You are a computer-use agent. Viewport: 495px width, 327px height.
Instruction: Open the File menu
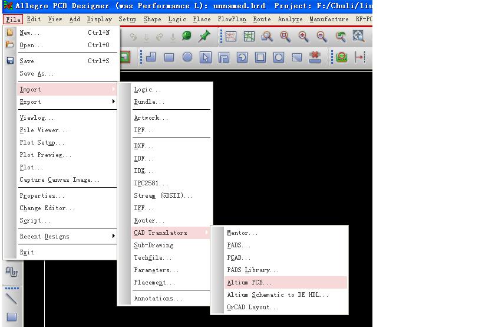(x=13, y=19)
